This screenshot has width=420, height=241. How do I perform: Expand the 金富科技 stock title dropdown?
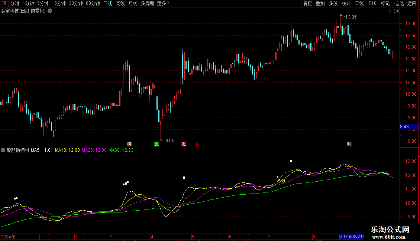click(50, 11)
